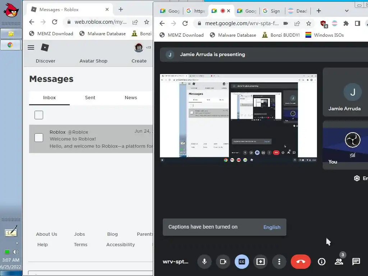The image size is (368, 276).
Task: Open the Extensions puzzle piece menu
Action: tap(346, 23)
